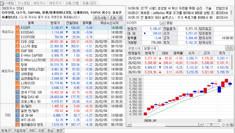Image resolution: width=235 pixels, height=133 pixels.
Task: Open the 유의사항 notice button
Action: click(100, 18)
